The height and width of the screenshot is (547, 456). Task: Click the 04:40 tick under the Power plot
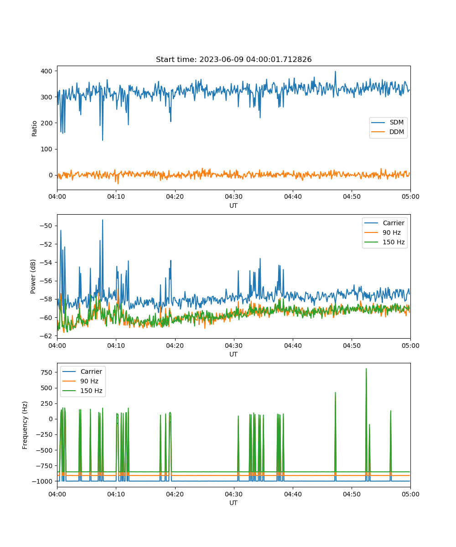(x=293, y=346)
